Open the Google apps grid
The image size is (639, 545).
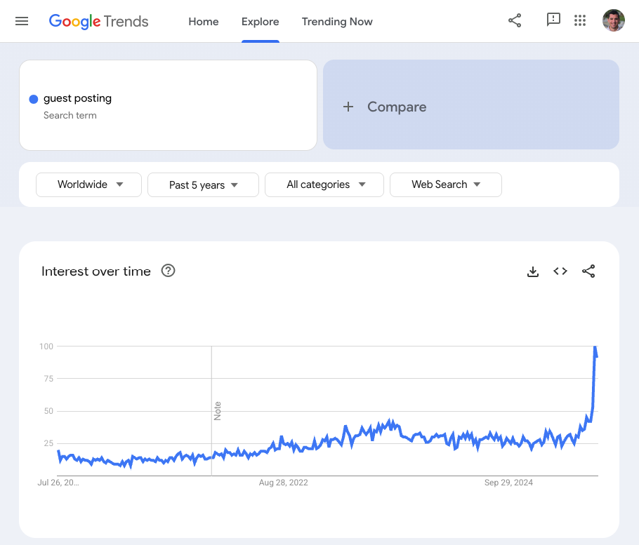click(580, 20)
